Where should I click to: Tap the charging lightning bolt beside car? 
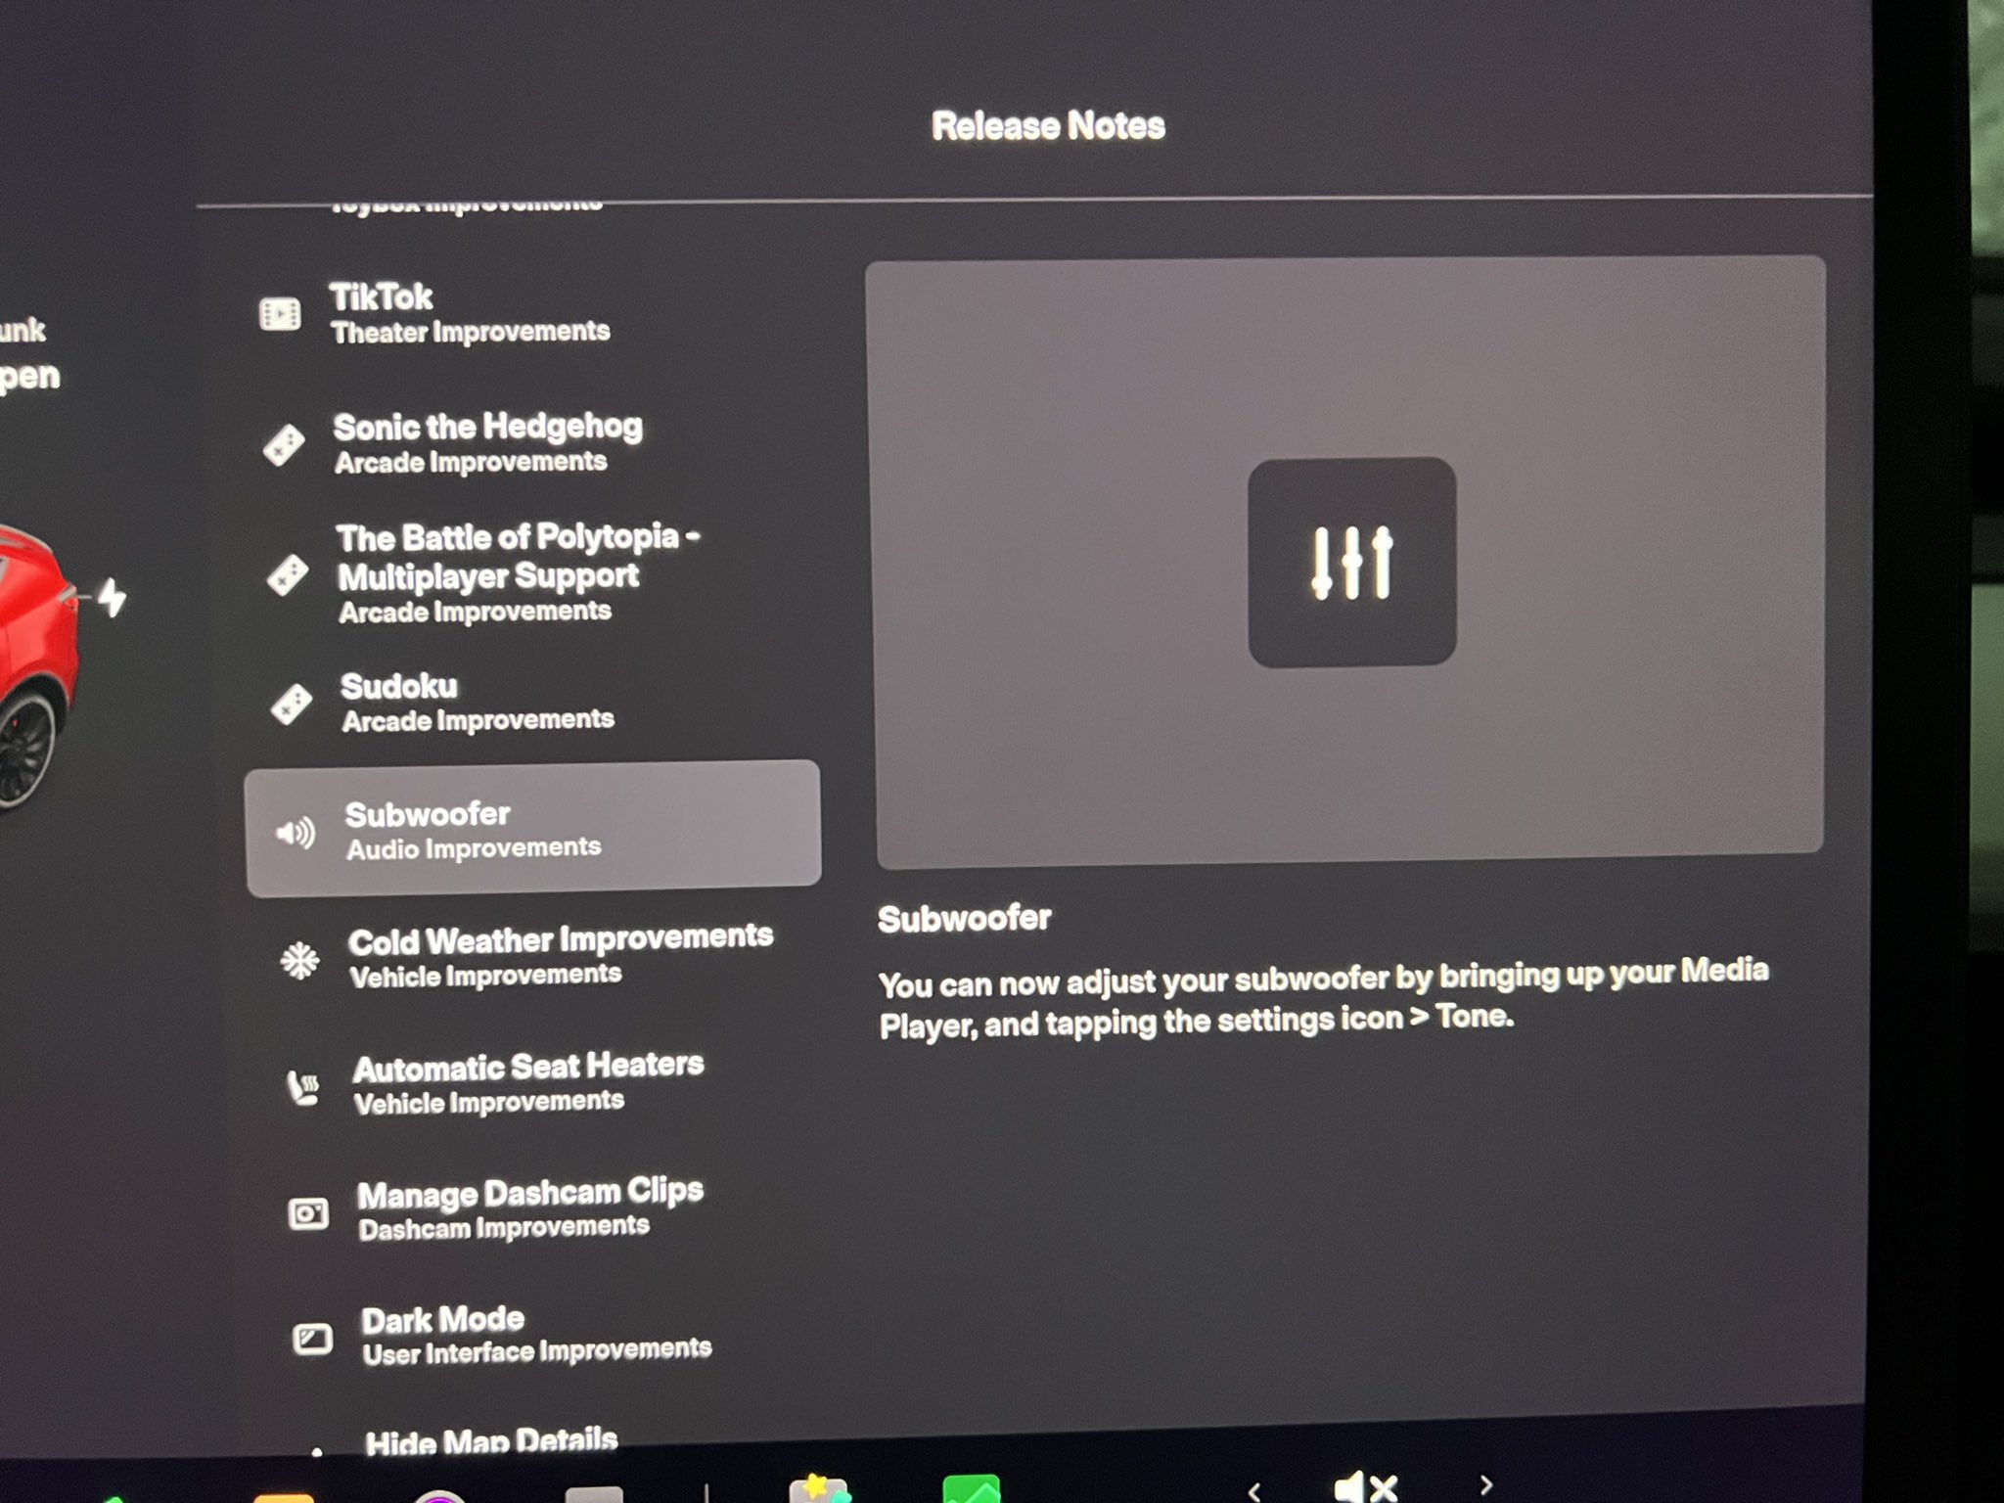[x=113, y=597]
